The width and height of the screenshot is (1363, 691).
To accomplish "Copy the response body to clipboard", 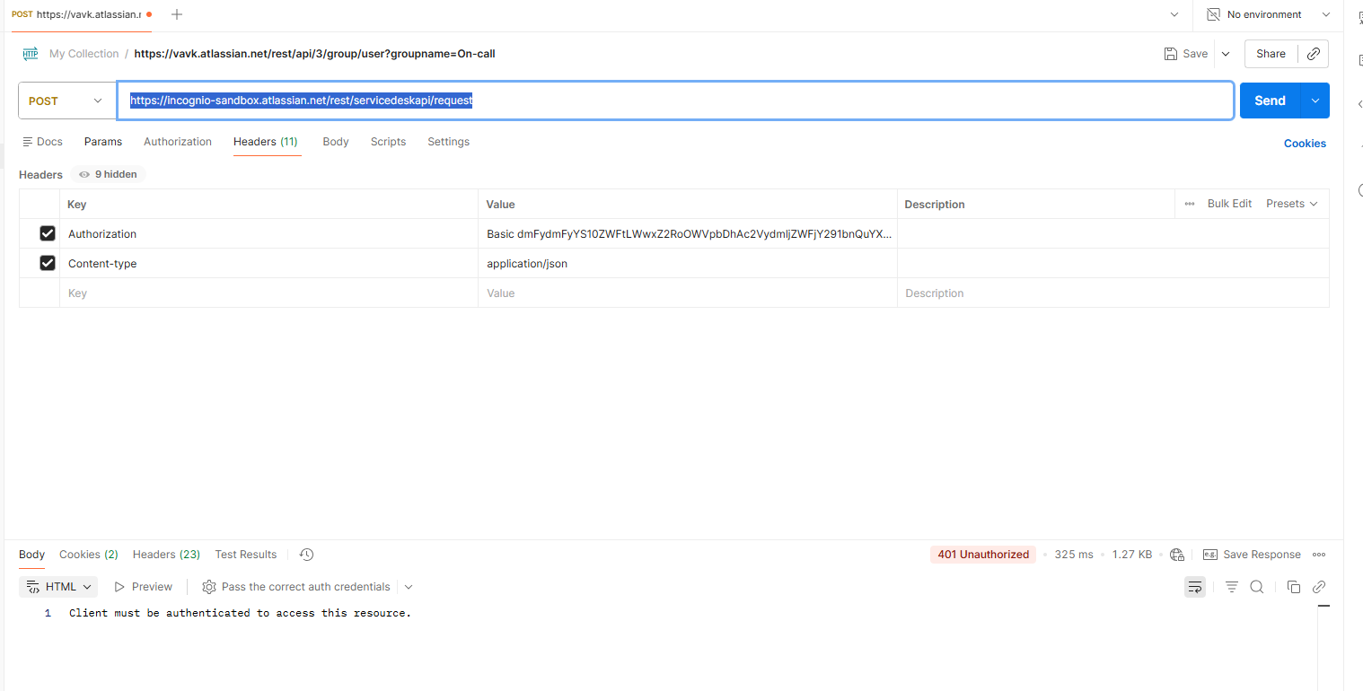I will tap(1294, 587).
